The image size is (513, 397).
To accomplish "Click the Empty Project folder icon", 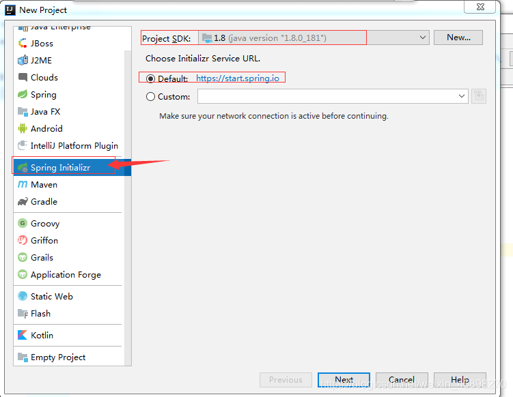I will pos(23,357).
